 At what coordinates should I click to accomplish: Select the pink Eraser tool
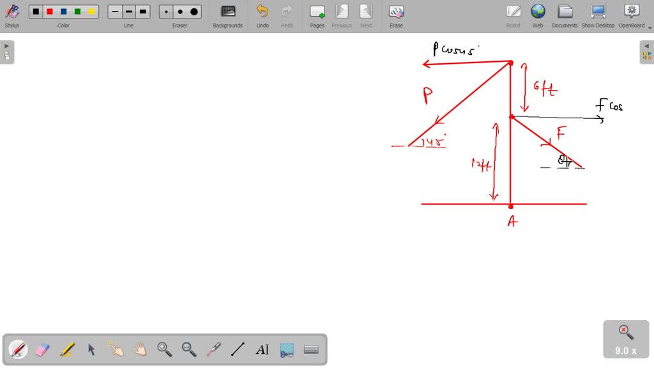coord(42,349)
